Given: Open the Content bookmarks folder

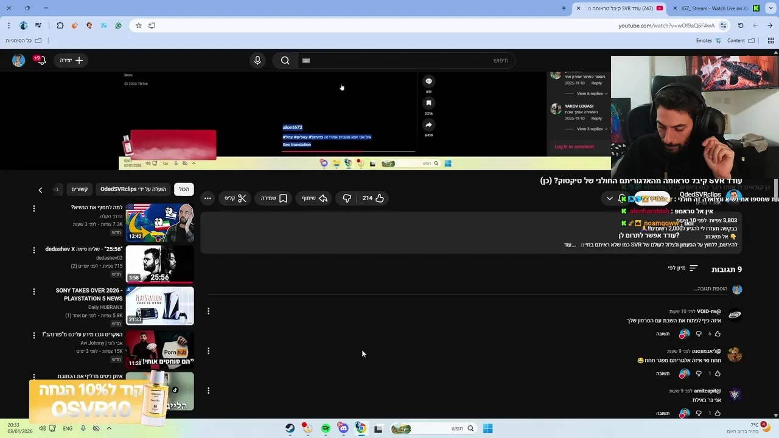Looking at the screenshot, I should point(741,41).
